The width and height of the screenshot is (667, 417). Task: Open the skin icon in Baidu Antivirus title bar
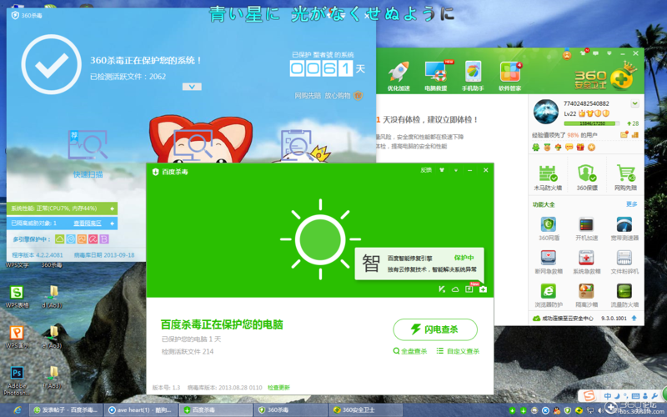442,170
